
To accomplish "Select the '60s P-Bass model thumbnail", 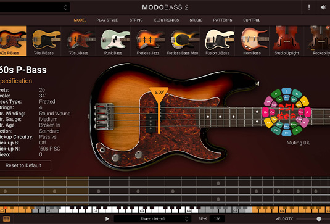I will 13,41.
